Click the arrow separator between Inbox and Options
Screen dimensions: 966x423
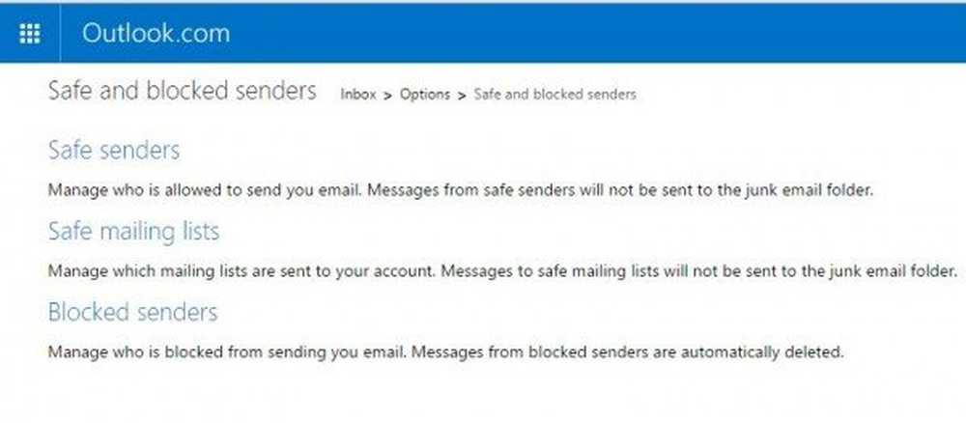point(387,96)
